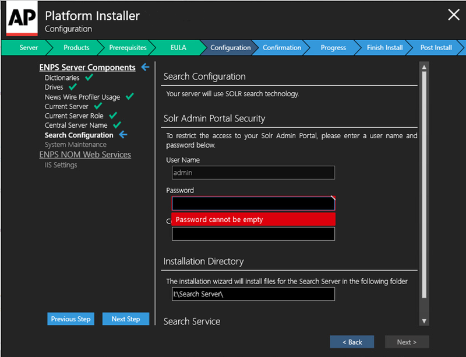The width and height of the screenshot is (466, 357).
Task: Go to the Server wizard step
Action: (29, 48)
